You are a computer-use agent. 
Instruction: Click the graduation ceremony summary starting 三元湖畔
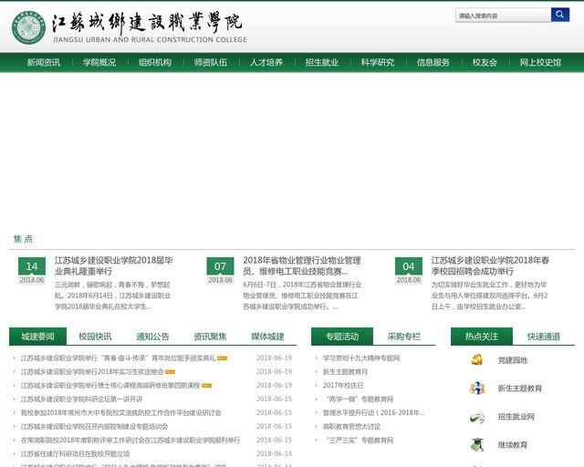point(112,296)
